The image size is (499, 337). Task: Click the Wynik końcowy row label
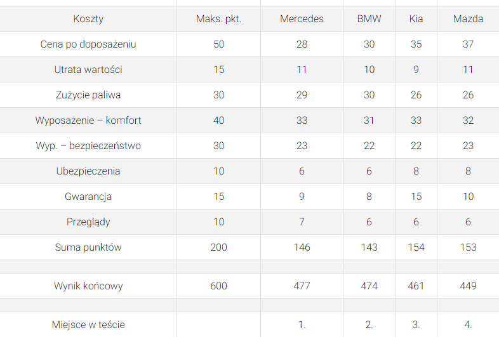tap(88, 286)
